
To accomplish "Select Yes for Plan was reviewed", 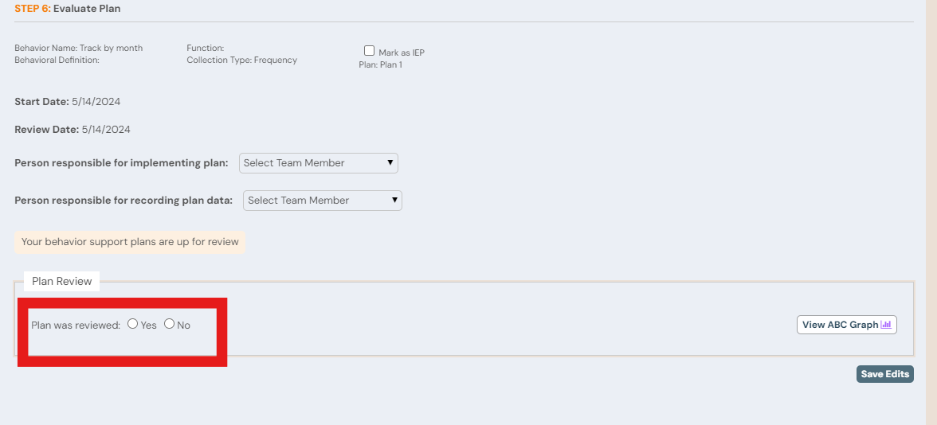I will (x=133, y=324).
